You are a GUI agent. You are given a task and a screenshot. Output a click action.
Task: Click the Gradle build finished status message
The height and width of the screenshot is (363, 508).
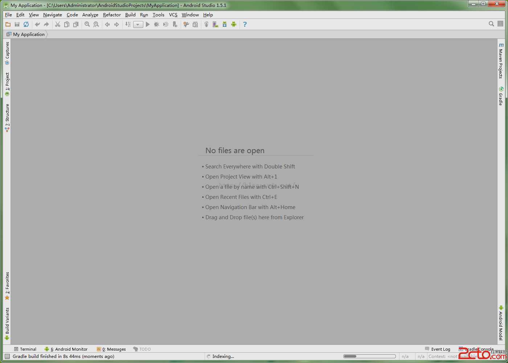(64, 356)
